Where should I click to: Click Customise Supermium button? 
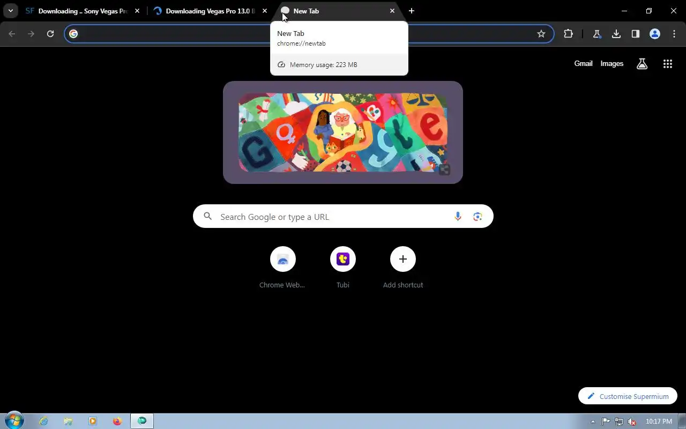tap(628, 396)
